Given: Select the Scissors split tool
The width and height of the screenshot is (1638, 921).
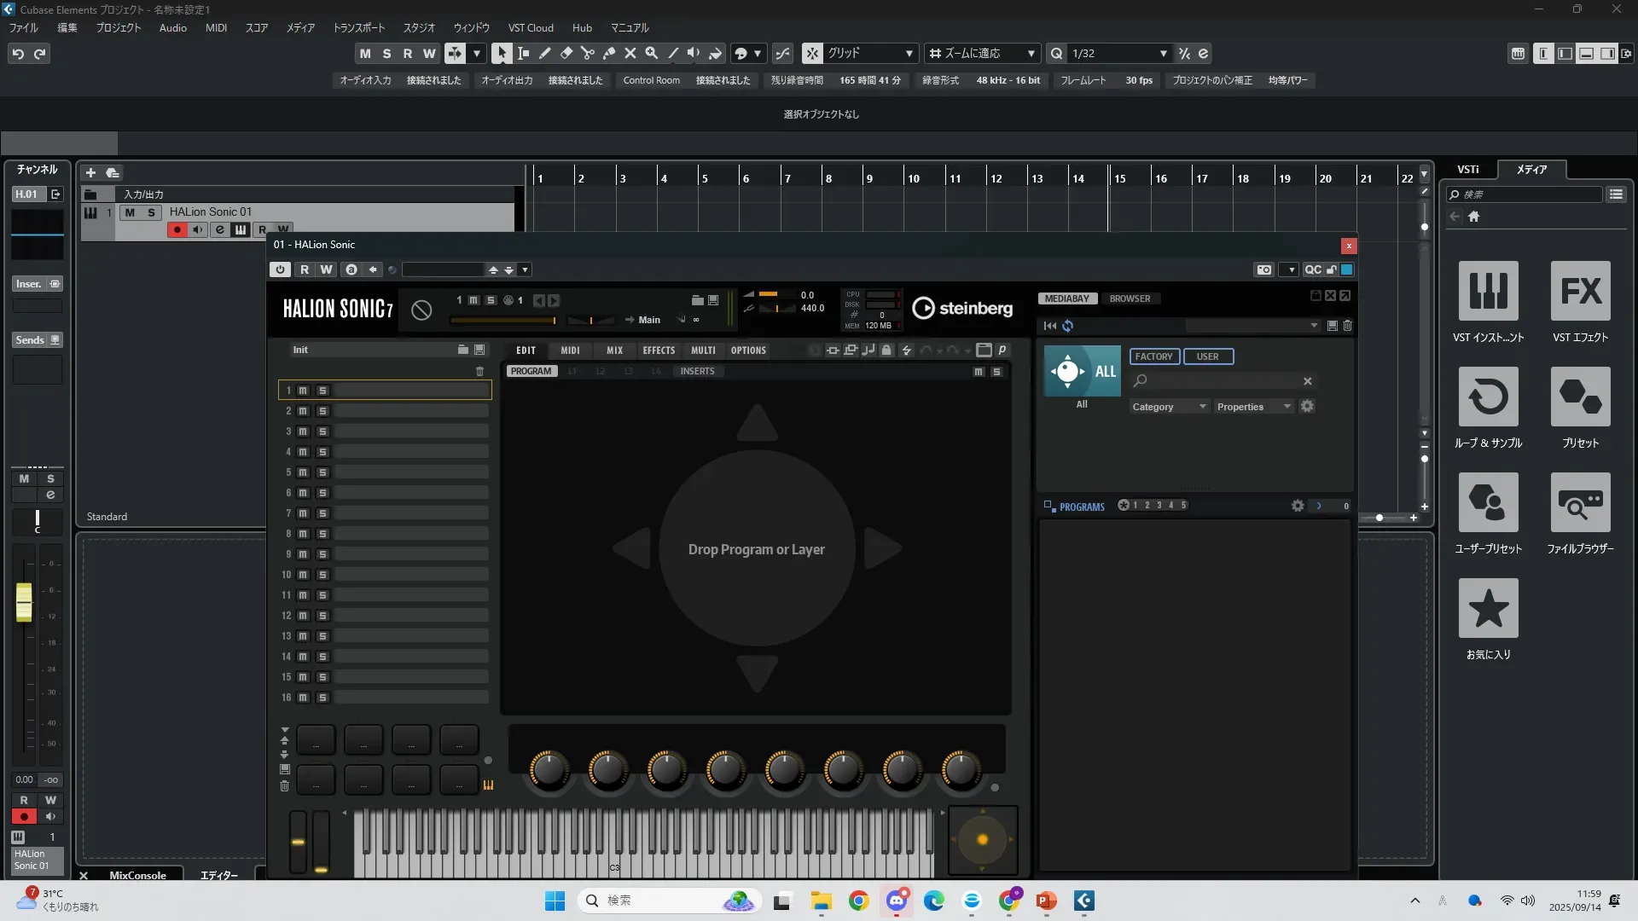Looking at the screenshot, I should 587,53.
